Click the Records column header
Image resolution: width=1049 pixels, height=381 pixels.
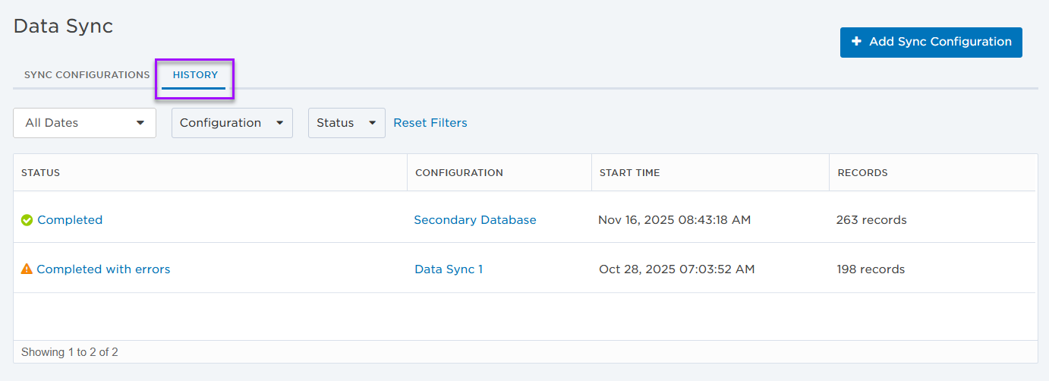click(862, 173)
